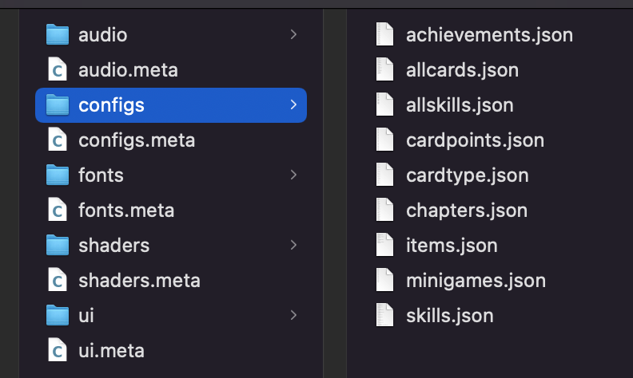The height and width of the screenshot is (378, 633).
Task: Expand the fonts folder chevron
Action: [x=293, y=175]
